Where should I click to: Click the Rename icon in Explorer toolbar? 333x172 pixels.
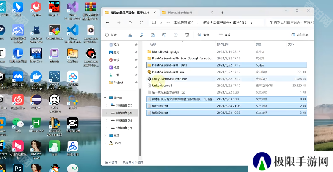(x=164, y=35)
